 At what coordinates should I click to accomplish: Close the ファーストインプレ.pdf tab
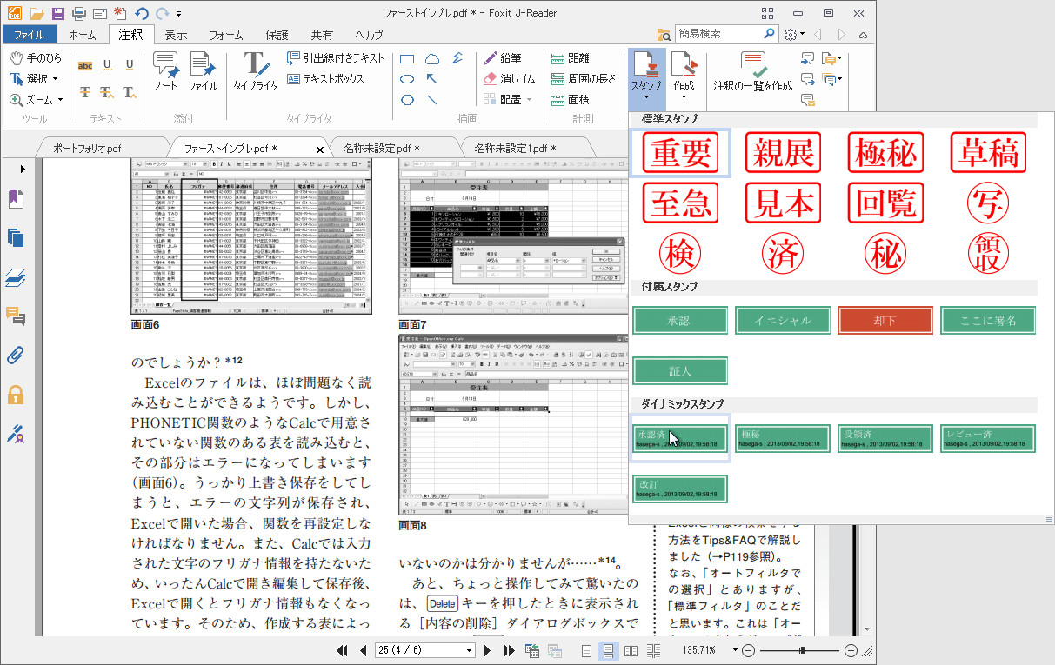pyautogui.click(x=319, y=150)
